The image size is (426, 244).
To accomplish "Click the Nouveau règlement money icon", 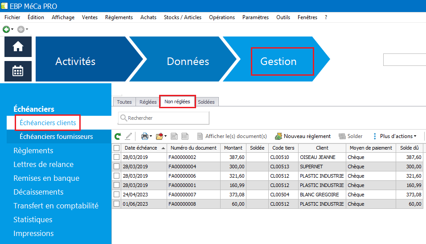I will (279, 136).
